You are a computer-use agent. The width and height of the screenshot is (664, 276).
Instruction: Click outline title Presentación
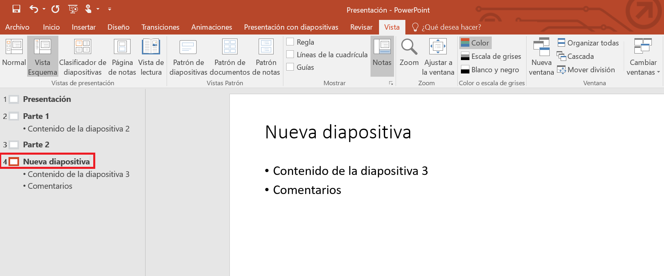[47, 99]
